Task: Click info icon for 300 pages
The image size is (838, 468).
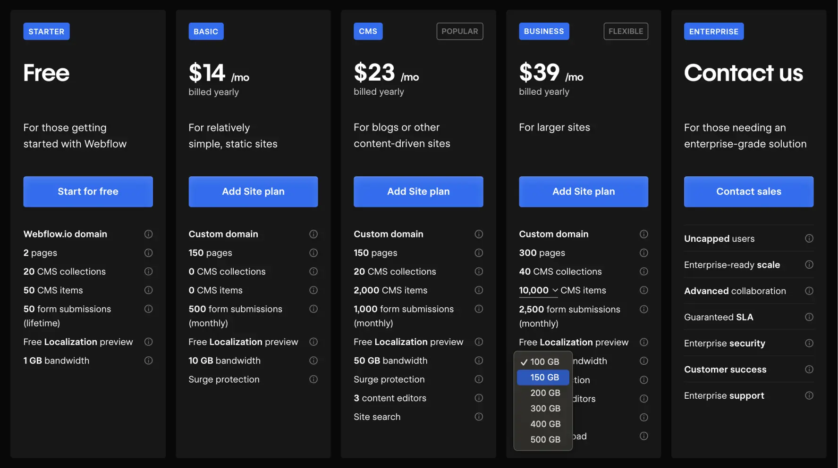Action: 643,253
